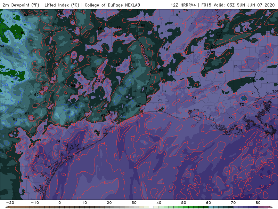This screenshot has height=209, width=278.
Task: Click the "2m Dewpoint (°F)" title text
Action: tap(21, 5)
